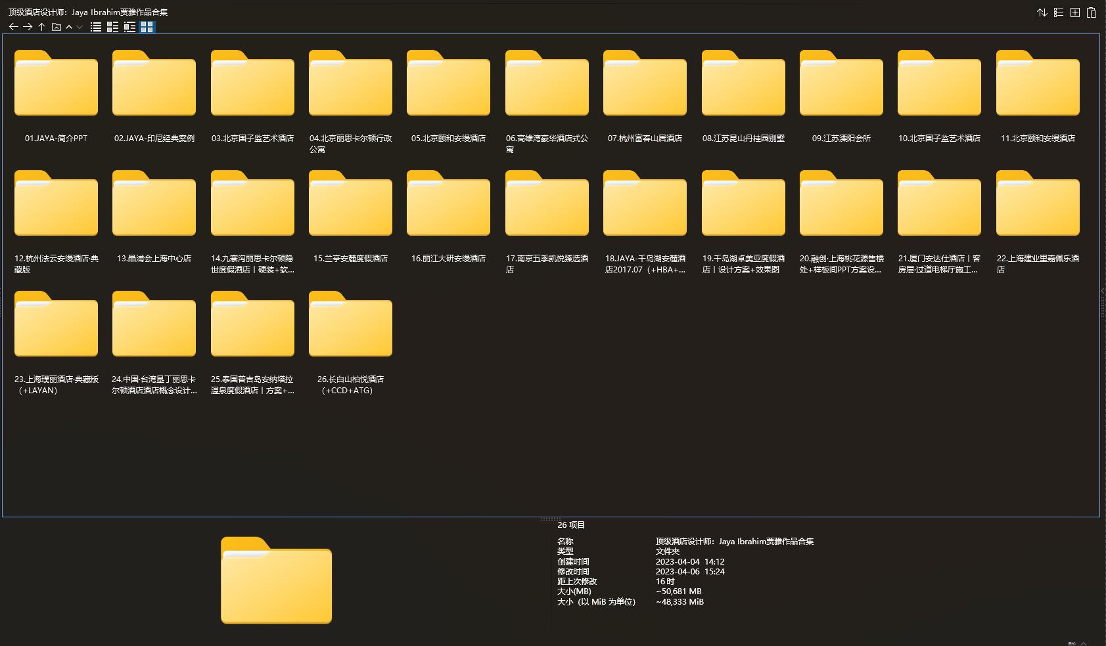Select folder icon 11.北京颐和安缦酒店

coord(1038,83)
